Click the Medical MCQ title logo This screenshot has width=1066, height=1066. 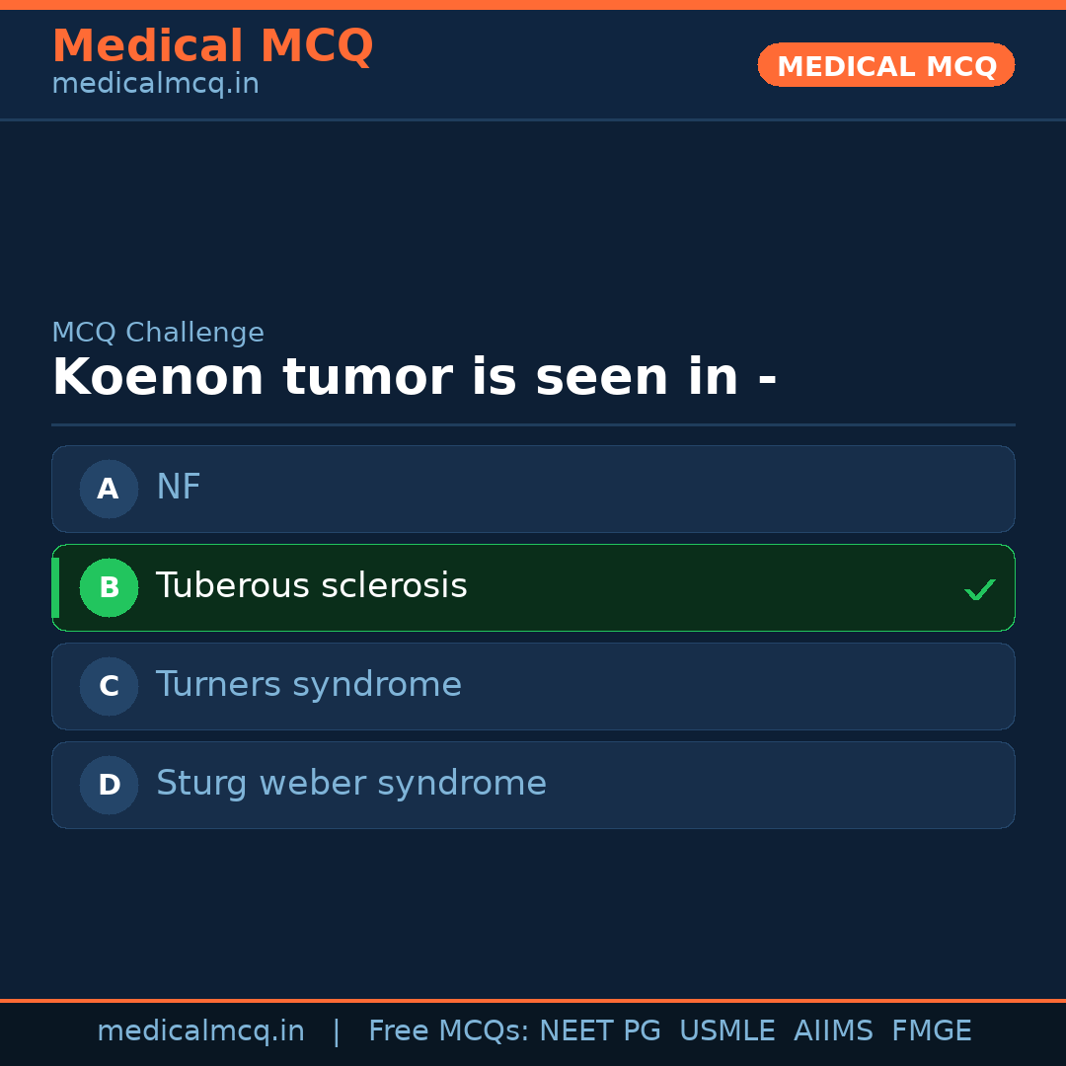(x=212, y=46)
